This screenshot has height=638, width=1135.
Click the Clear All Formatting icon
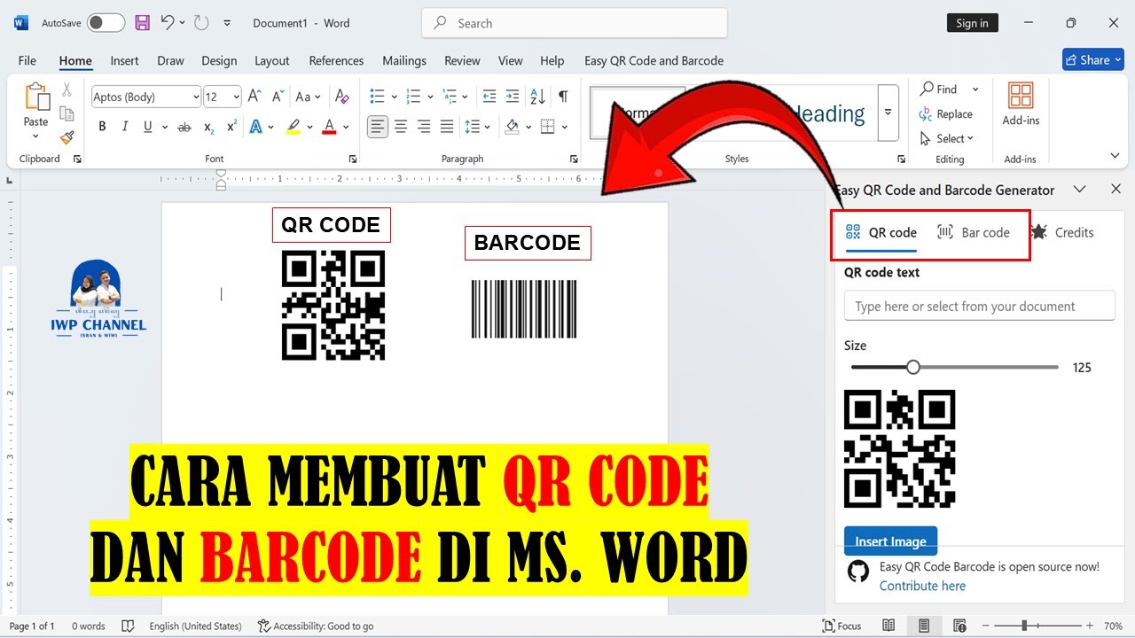(x=340, y=97)
